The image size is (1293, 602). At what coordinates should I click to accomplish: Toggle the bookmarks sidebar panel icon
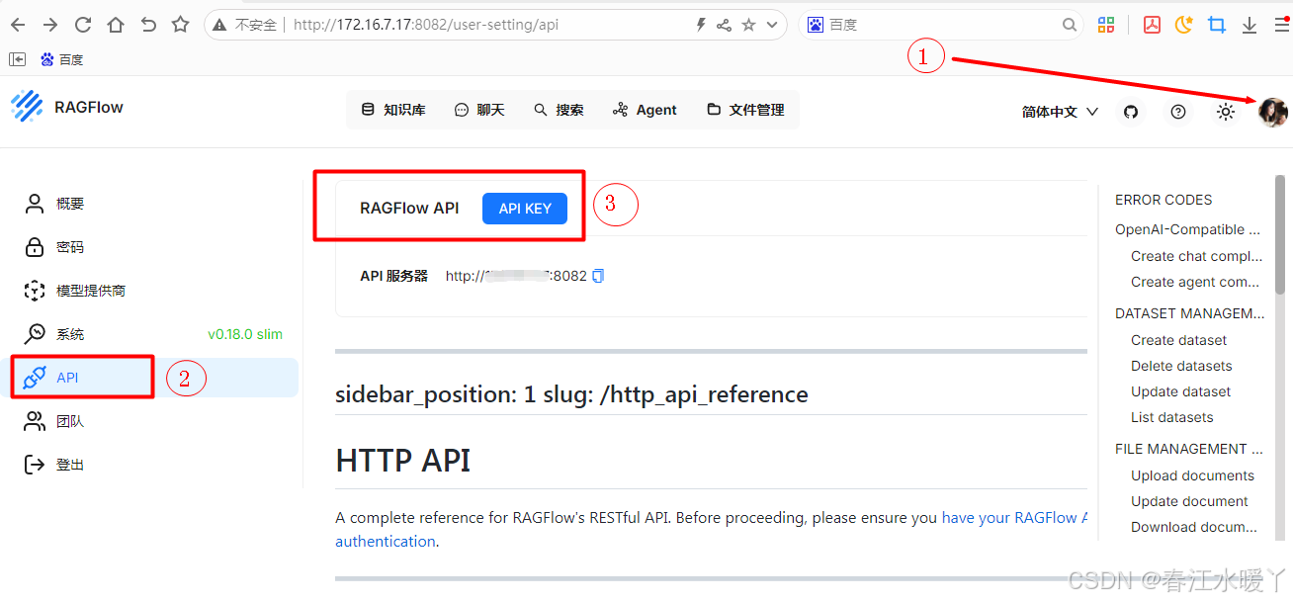pyautogui.click(x=17, y=59)
